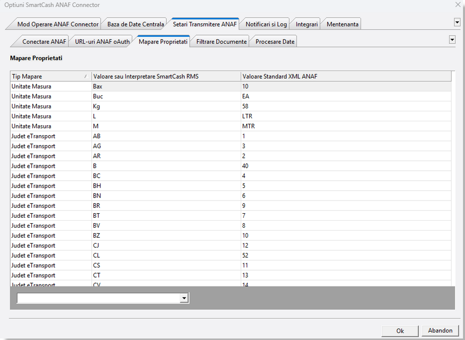Open the Mentenanta tab

pos(342,24)
